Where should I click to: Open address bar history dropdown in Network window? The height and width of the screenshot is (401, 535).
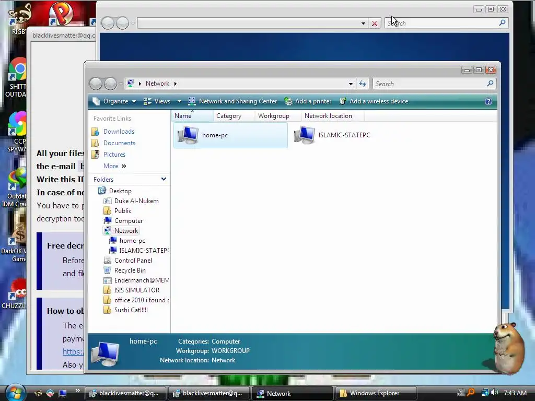[x=351, y=84]
